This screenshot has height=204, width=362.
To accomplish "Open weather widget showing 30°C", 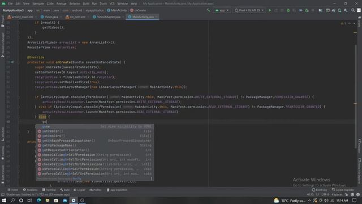I will 290,201.
